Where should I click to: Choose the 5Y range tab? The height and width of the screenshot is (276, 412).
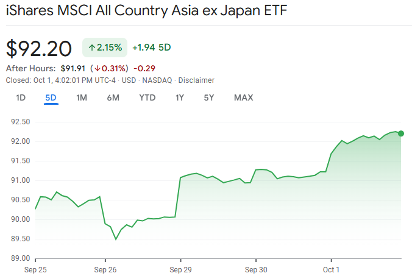coord(209,97)
